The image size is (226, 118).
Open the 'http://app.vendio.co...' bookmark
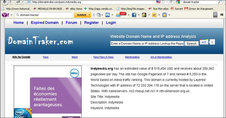[99, 9]
